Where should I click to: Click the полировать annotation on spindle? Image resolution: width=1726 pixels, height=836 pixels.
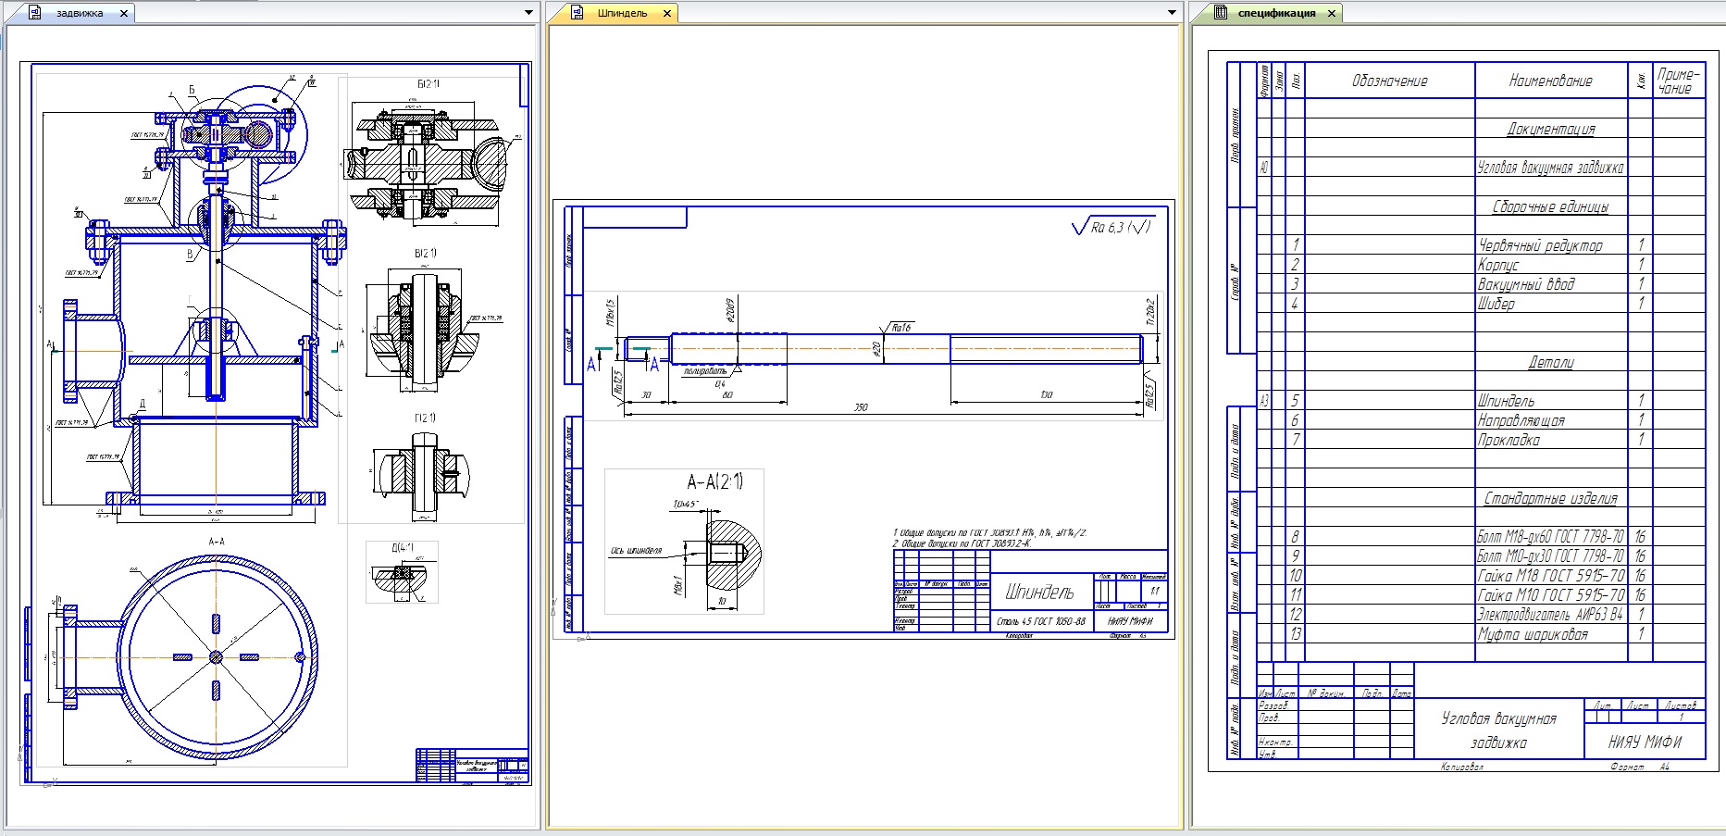tap(705, 370)
